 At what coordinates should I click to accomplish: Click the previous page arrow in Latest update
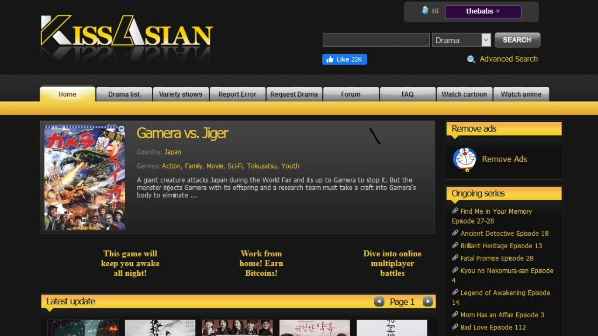tap(379, 301)
